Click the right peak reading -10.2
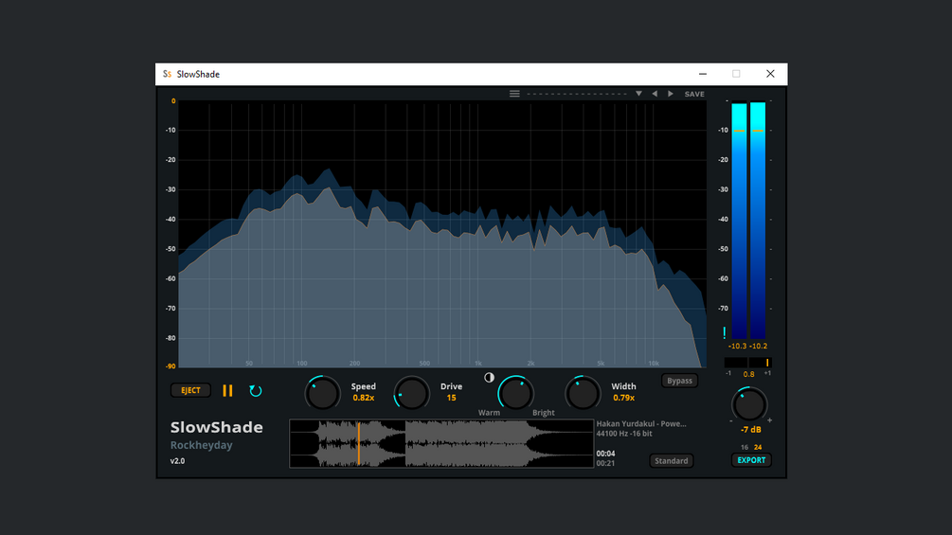 pos(758,346)
